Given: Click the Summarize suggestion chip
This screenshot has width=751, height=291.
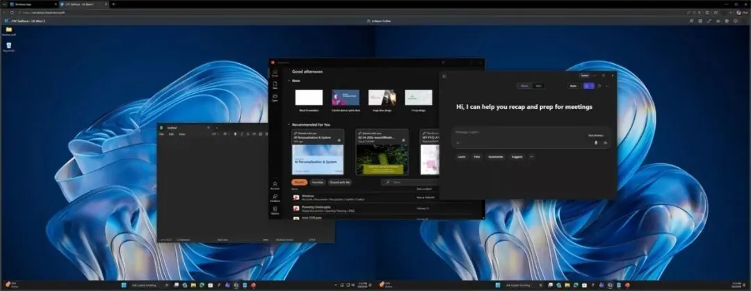Looking at the screenshot, I should coord(496,156).
